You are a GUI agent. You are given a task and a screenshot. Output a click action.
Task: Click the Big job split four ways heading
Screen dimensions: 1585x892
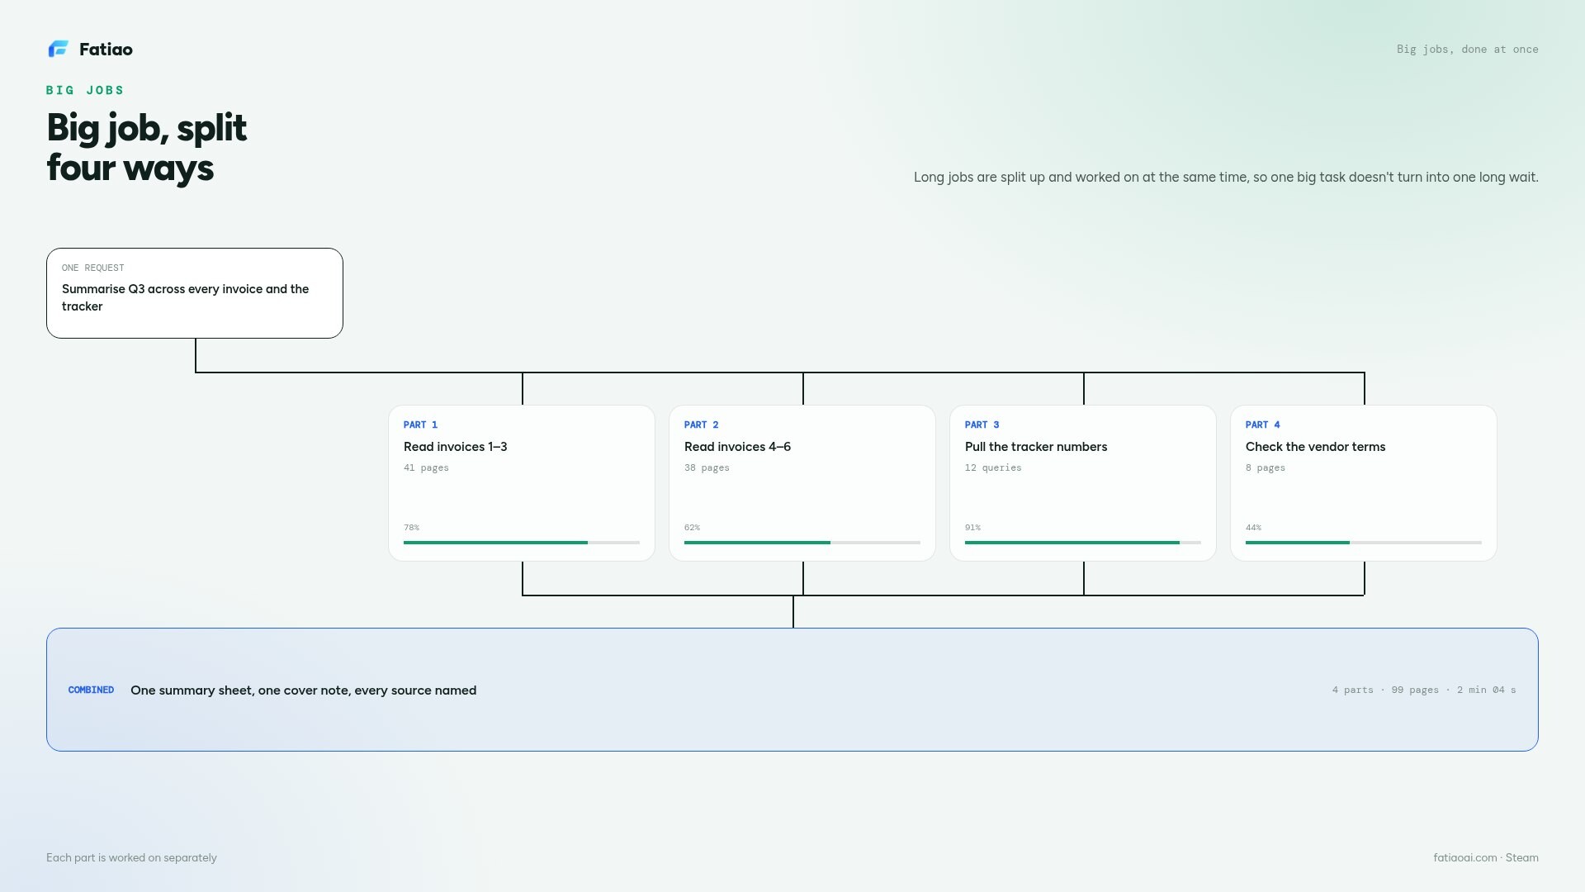coord(147,147)
